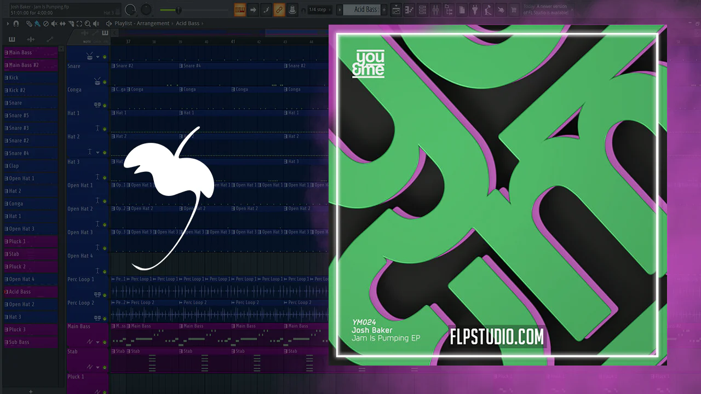Open the Jam Is Pumping EP album artwork
Screen dimensions: 701x394
tap(497, 195)
